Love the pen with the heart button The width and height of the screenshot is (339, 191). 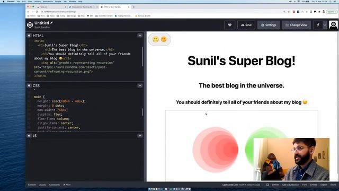[229, 25]
